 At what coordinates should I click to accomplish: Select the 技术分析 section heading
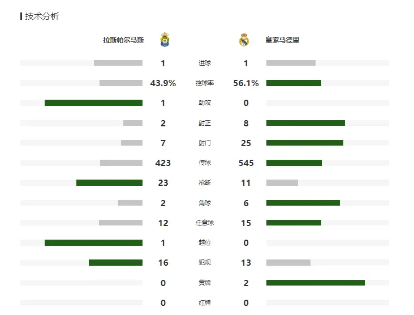coord(42,16)
